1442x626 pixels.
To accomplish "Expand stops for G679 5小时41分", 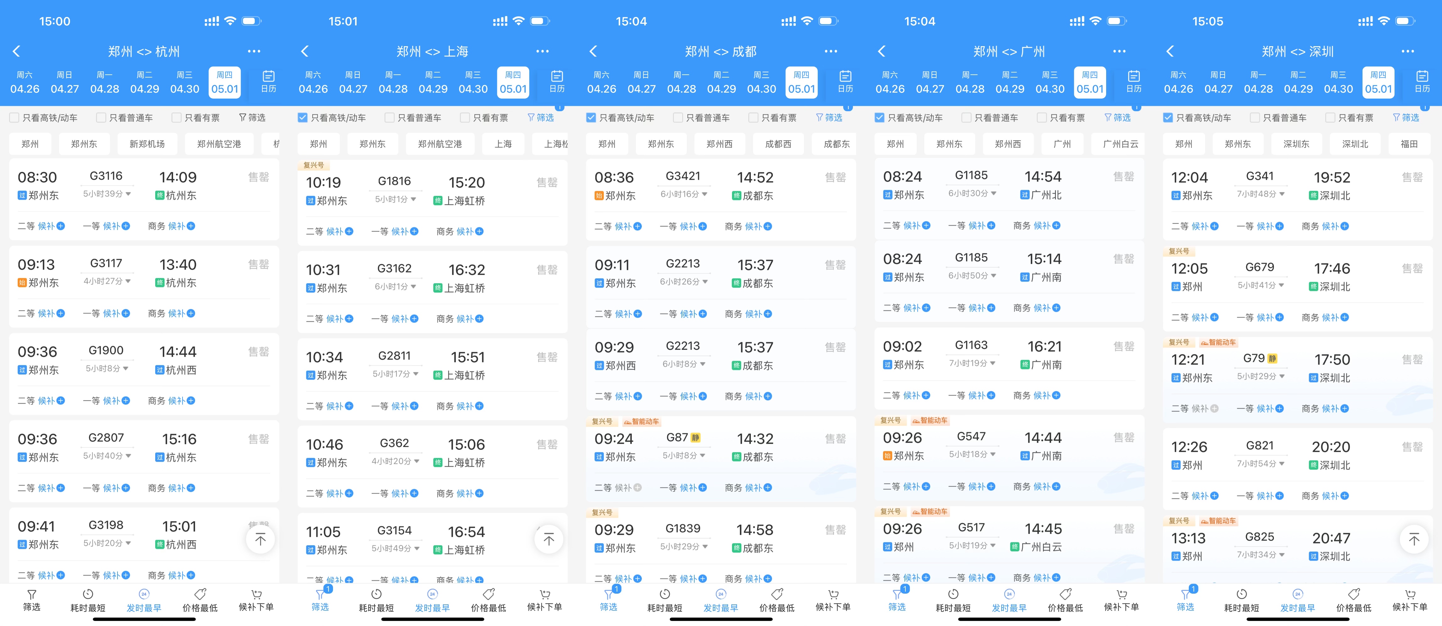I will coord(1261,285).
